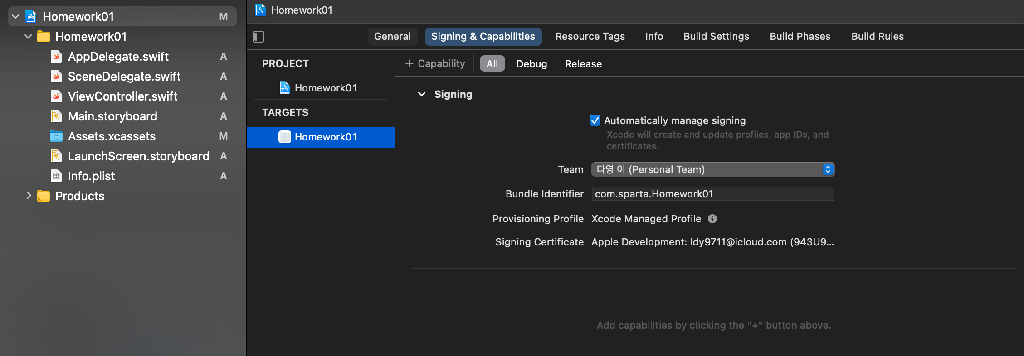Select the All configuration filter
The height and width of the screenshot is (356, 1024).
492,64
